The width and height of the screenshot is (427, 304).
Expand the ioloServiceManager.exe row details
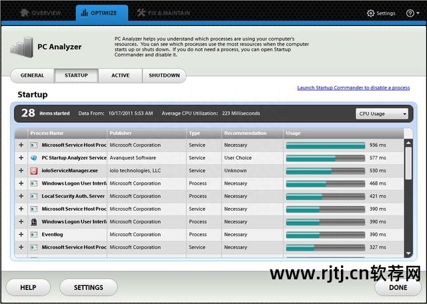pos(21,171)
